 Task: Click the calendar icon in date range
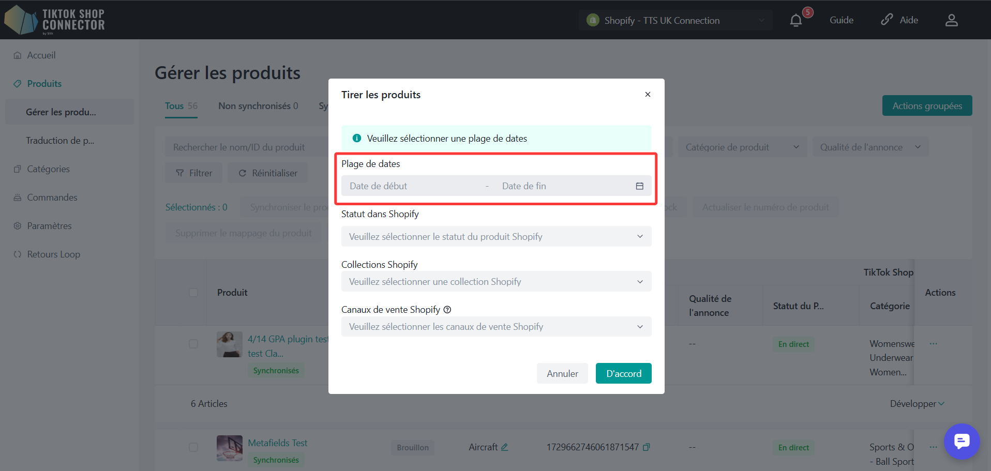[x=639, y=186]
